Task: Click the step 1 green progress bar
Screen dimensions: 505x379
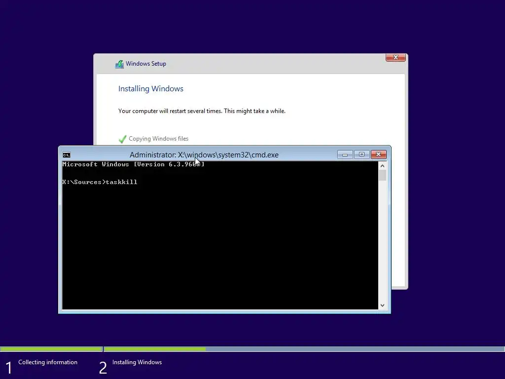Action: pyautogui.click(x=51, y=349)
